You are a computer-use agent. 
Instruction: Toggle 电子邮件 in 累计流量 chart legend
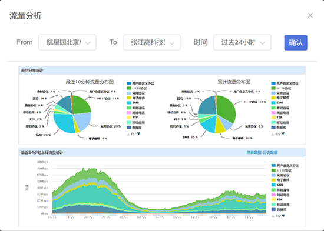(x=280, y=98)
